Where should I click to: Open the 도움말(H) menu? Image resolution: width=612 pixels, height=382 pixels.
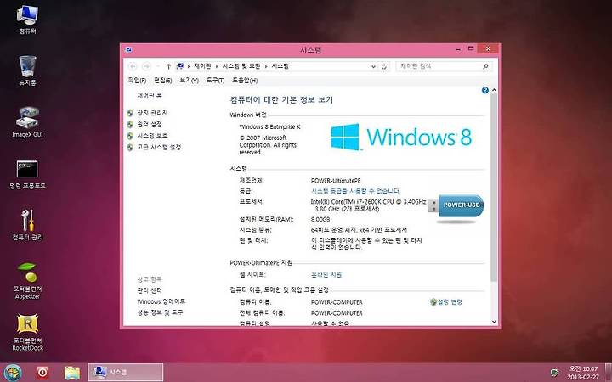pos(245,81)
